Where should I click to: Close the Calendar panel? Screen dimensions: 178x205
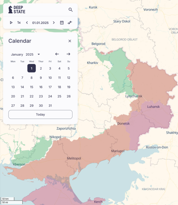click(70, 41)
